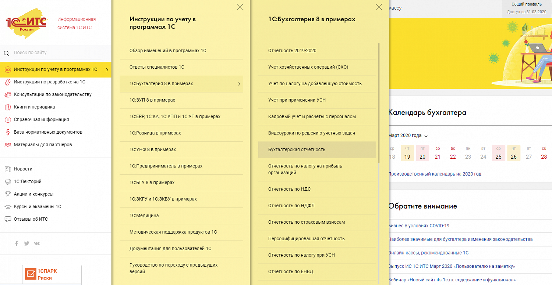Viewport: 552px width, 285px height.
Task: Click the info icon beside Справочная информация
Action: click(x=7, y=119)
